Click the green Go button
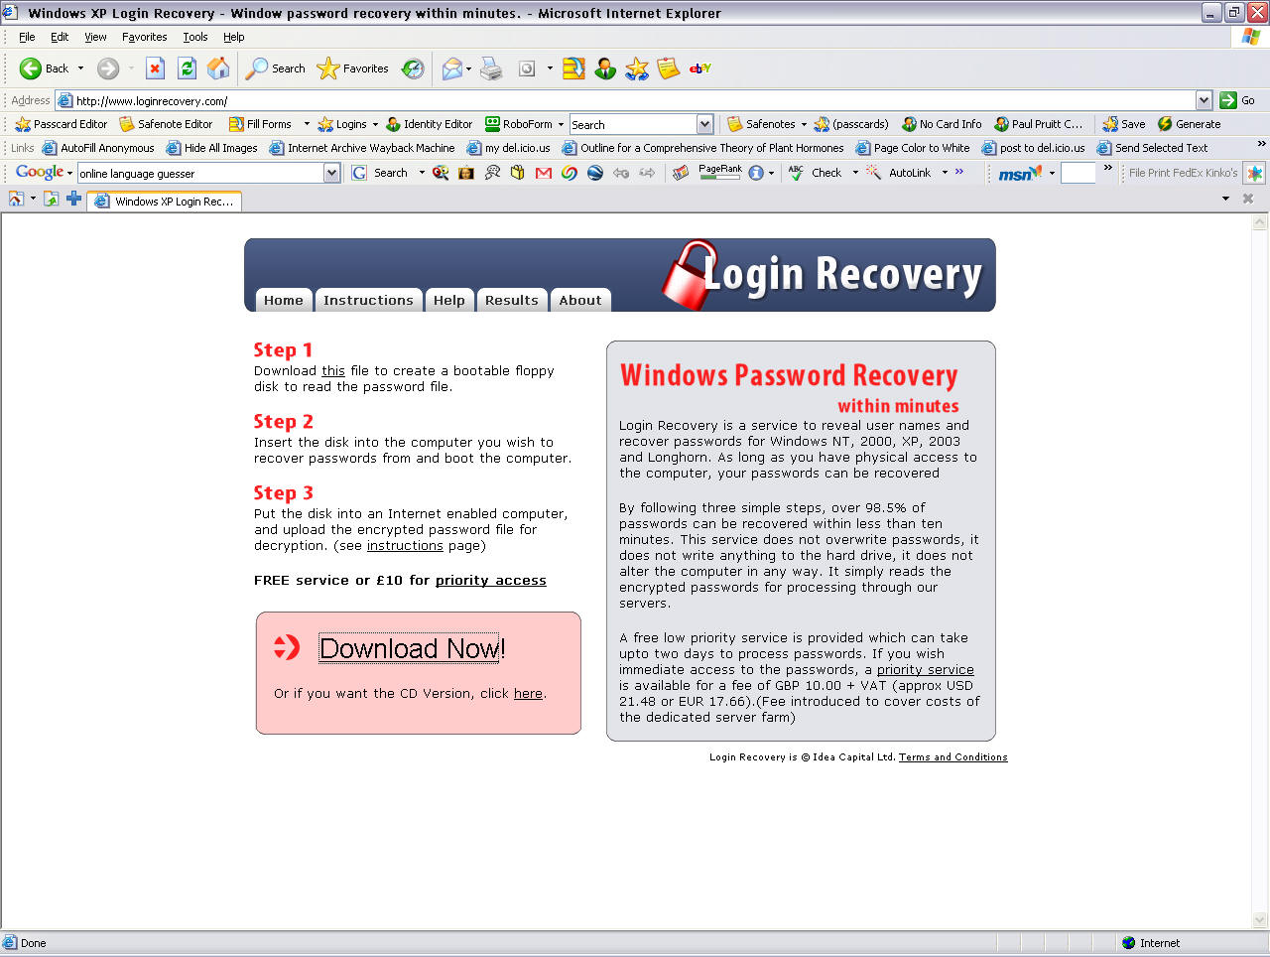The height and width of the screenshot is (957, 1270). (1237, 100)
